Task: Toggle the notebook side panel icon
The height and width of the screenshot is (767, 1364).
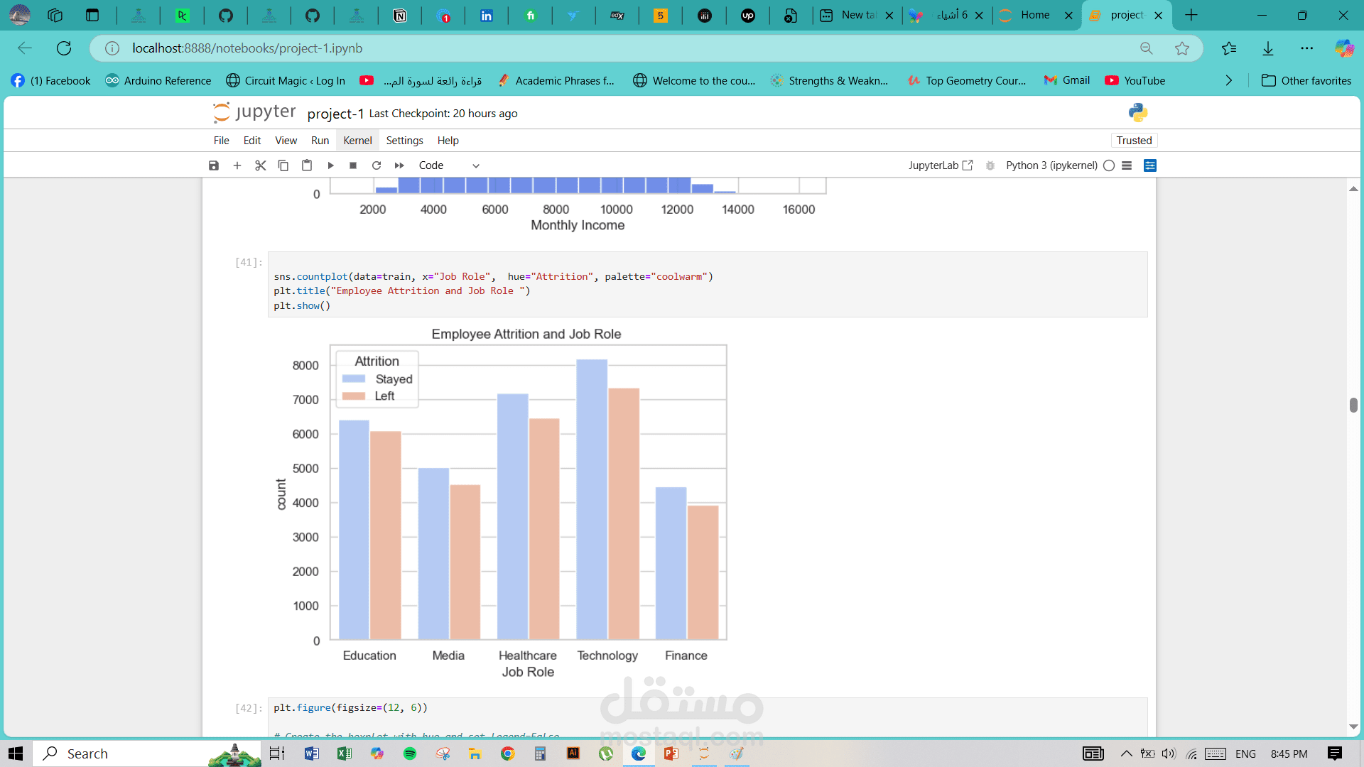Action: point(1150,165)
